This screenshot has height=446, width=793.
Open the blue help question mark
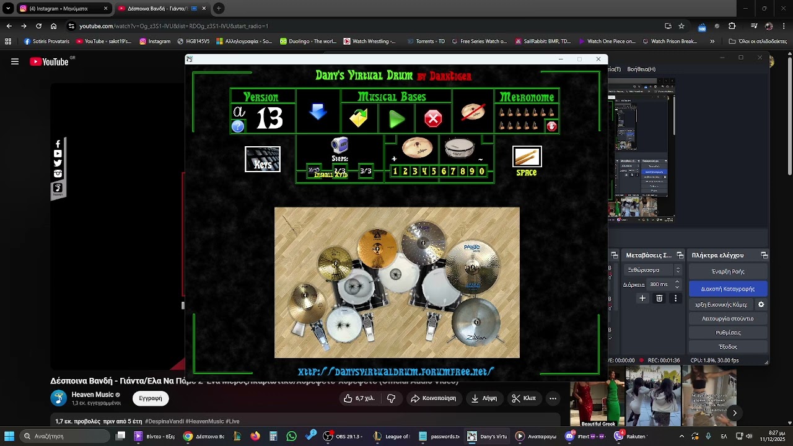coord(238,126)
